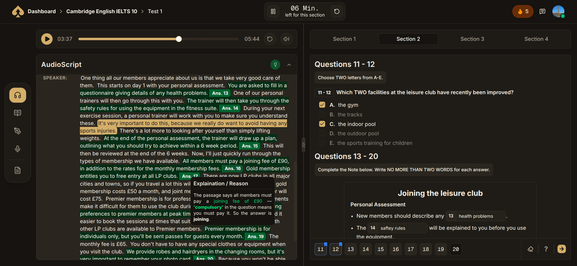The height and width of the screenshot is (266, 577).
Task: Switch to Section 3 tab
Action: [472, 39]
